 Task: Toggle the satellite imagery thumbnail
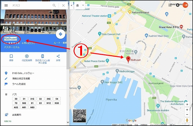point(80,116)
